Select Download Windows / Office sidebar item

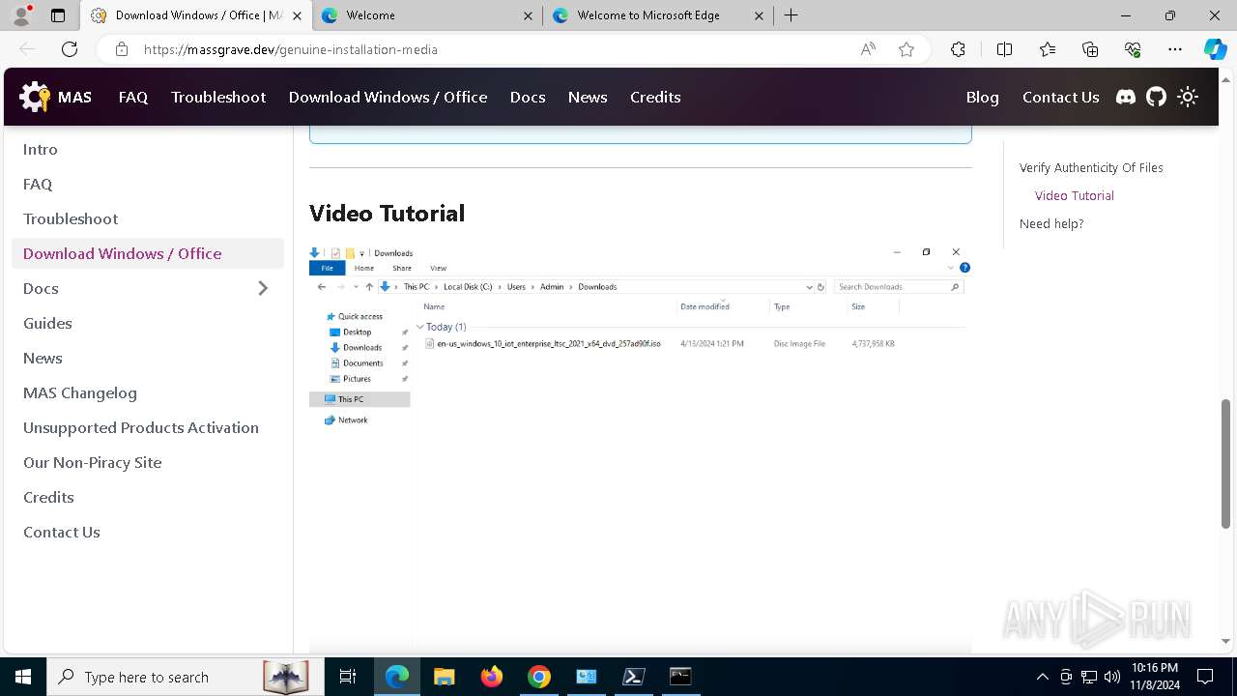tap(148, 253)
